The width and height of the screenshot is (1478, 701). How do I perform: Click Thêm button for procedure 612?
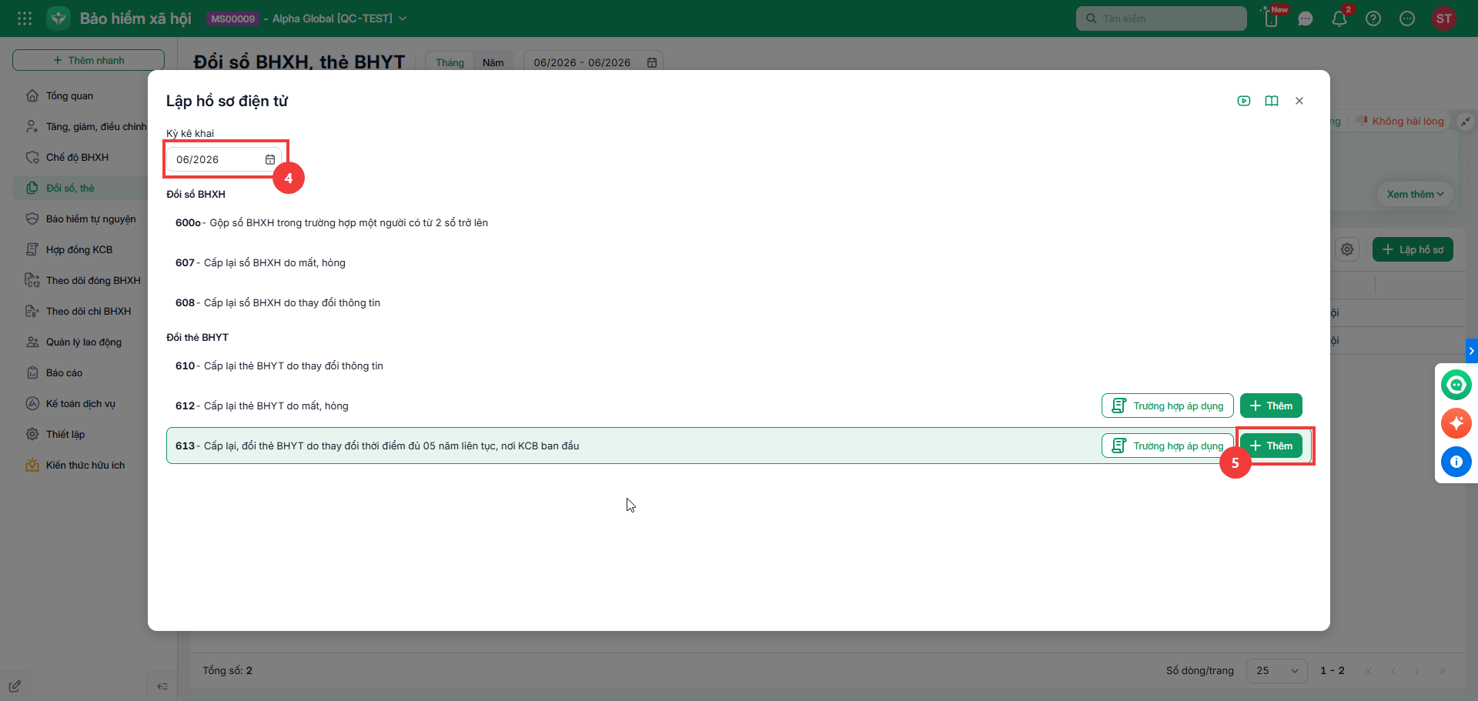(x=1271, y=406)
